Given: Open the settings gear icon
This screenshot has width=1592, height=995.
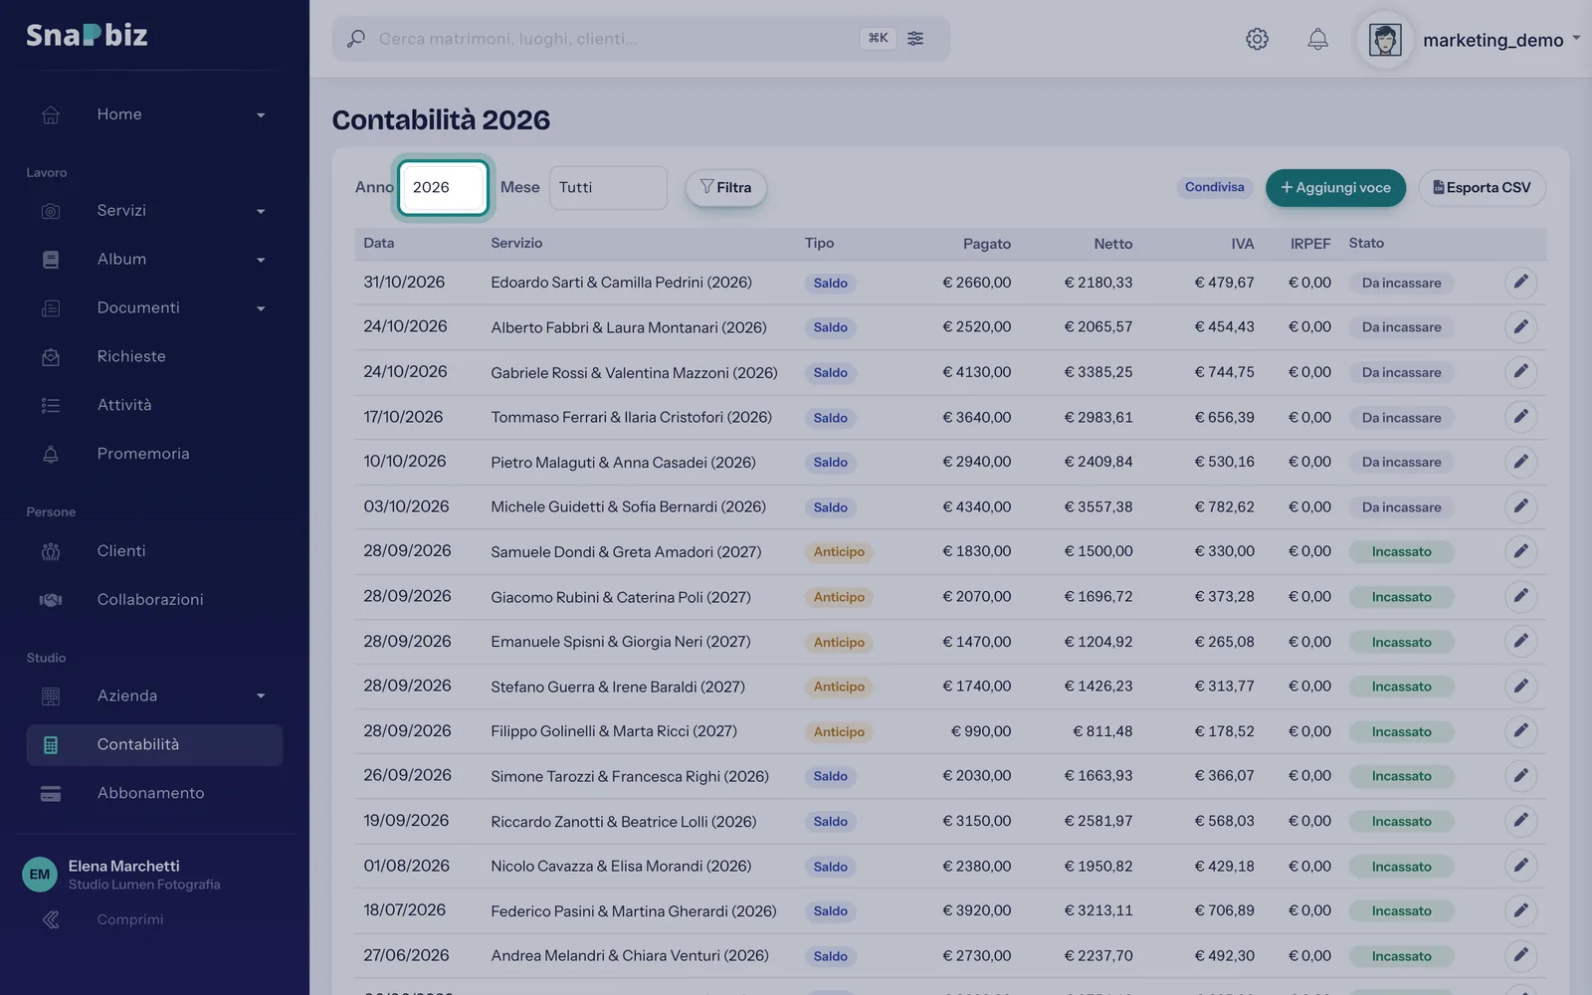Looking at the screenshot, I should [x=1257, y=39].
